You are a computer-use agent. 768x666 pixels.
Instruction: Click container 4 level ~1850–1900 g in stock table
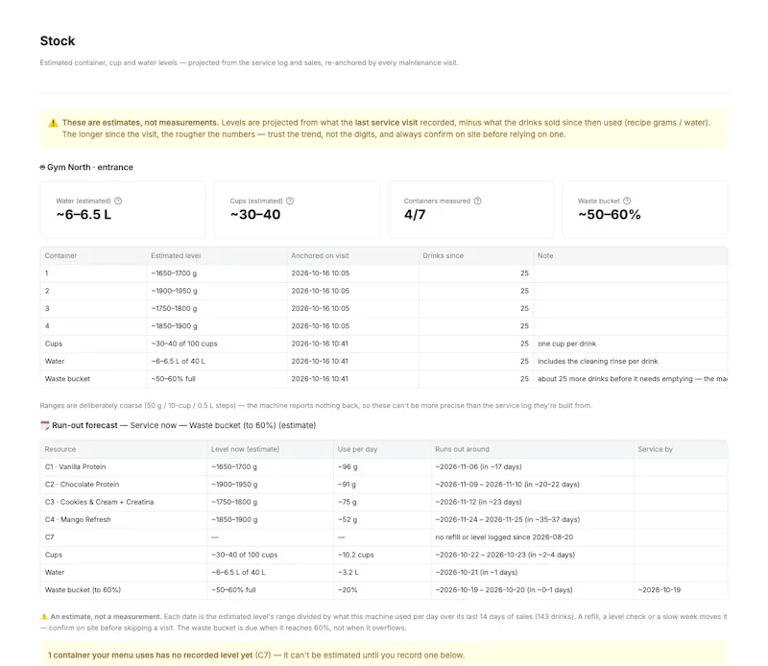(174, 326)
